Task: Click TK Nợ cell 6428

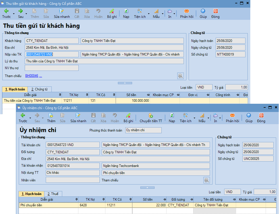Action: pyautogui.click(x=92, y=205)
